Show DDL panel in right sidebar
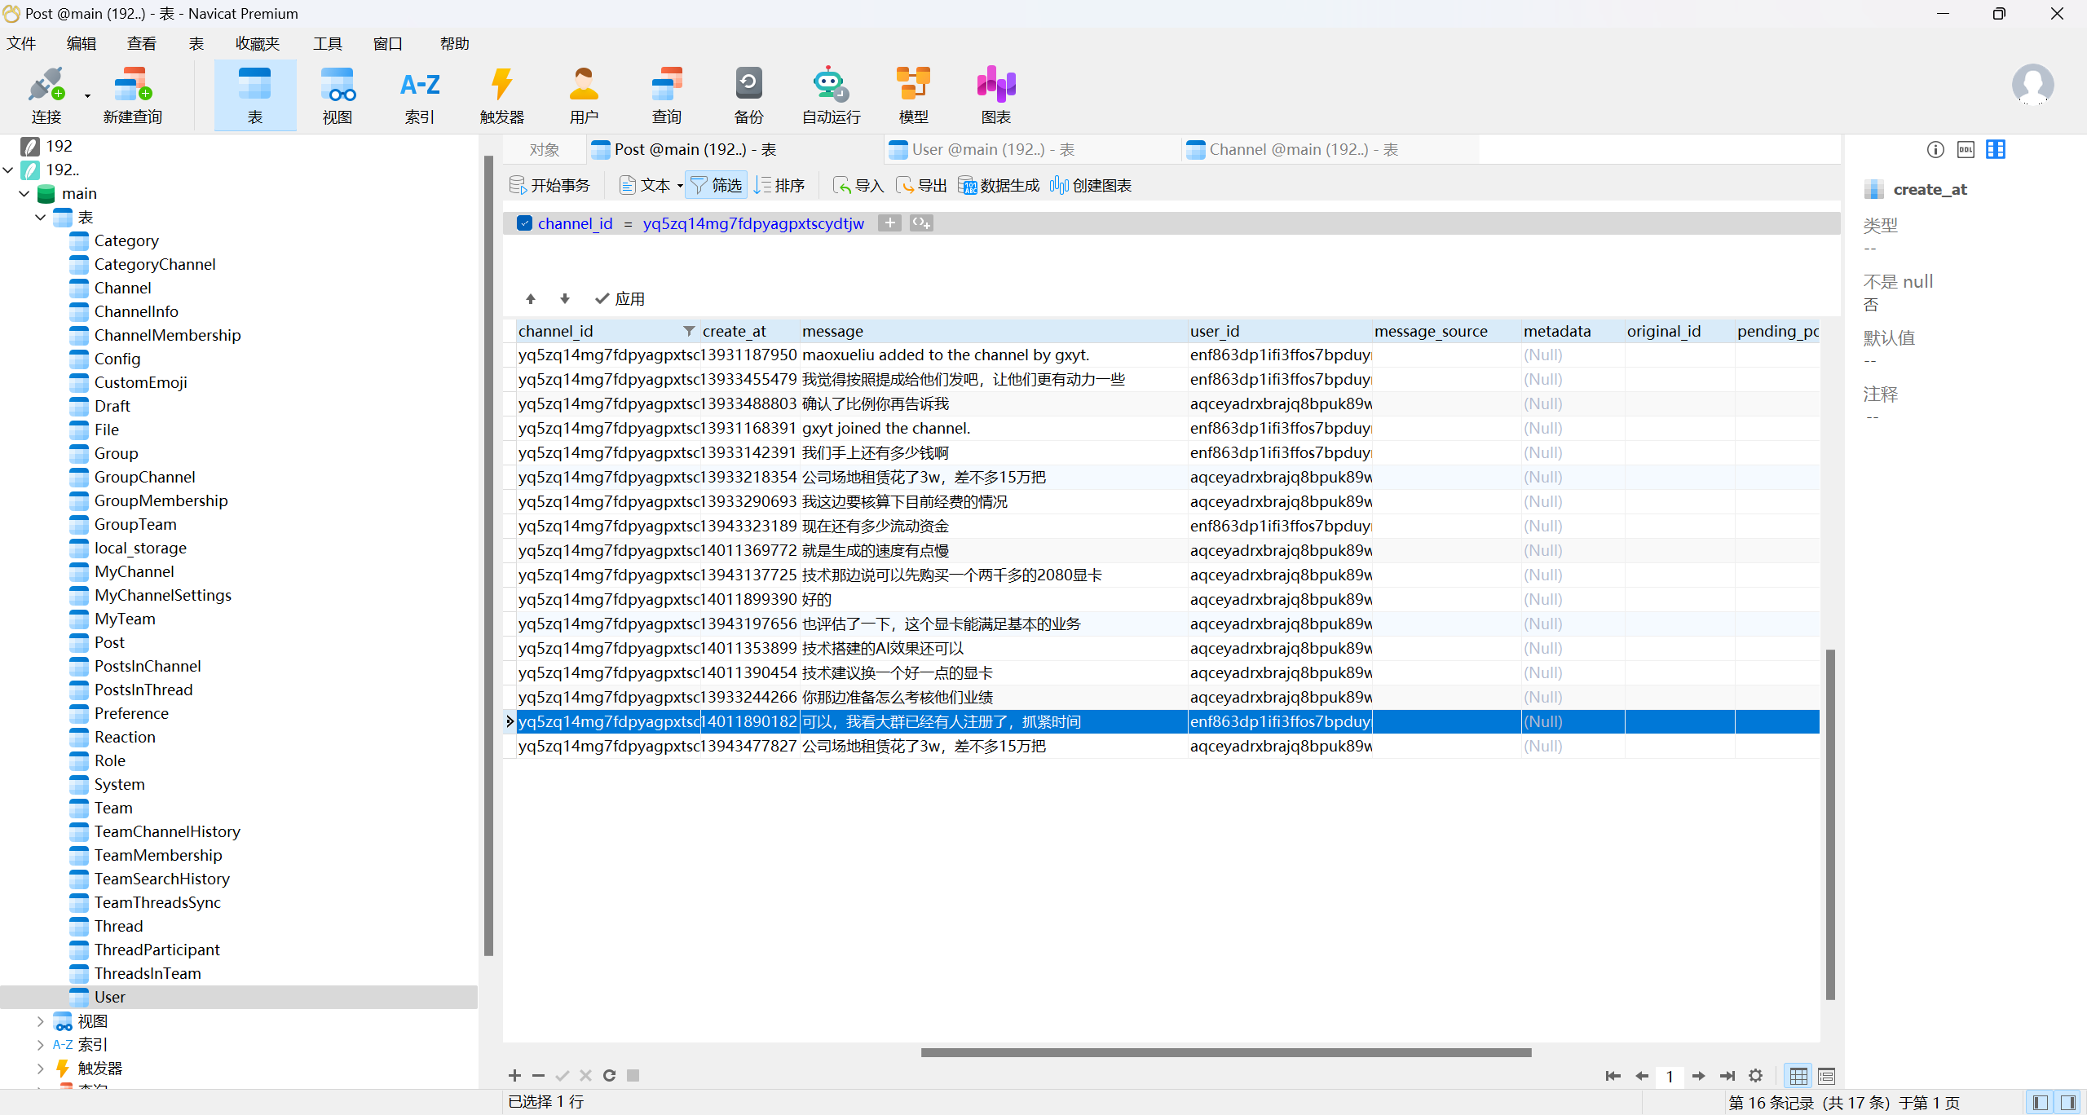This screenshot has width=2087, height=1115. point(1966,149)
